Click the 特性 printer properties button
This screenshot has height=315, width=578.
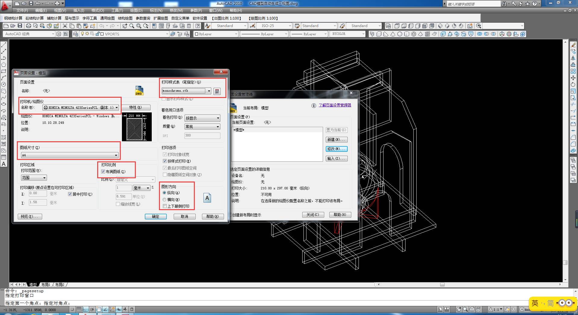tap(135, 107)
